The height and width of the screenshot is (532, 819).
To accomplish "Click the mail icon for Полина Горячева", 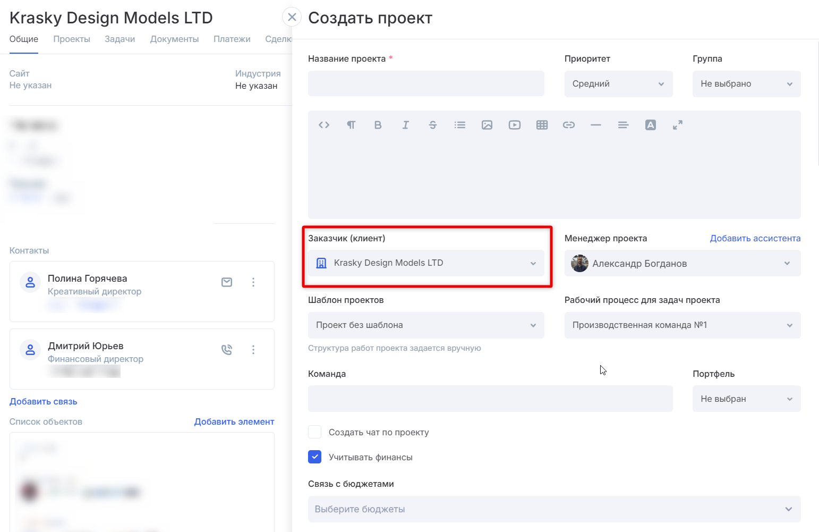I will coord(227,282).
